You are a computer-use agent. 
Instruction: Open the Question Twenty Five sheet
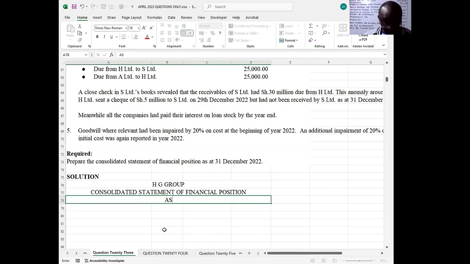(x=217, y=253)
